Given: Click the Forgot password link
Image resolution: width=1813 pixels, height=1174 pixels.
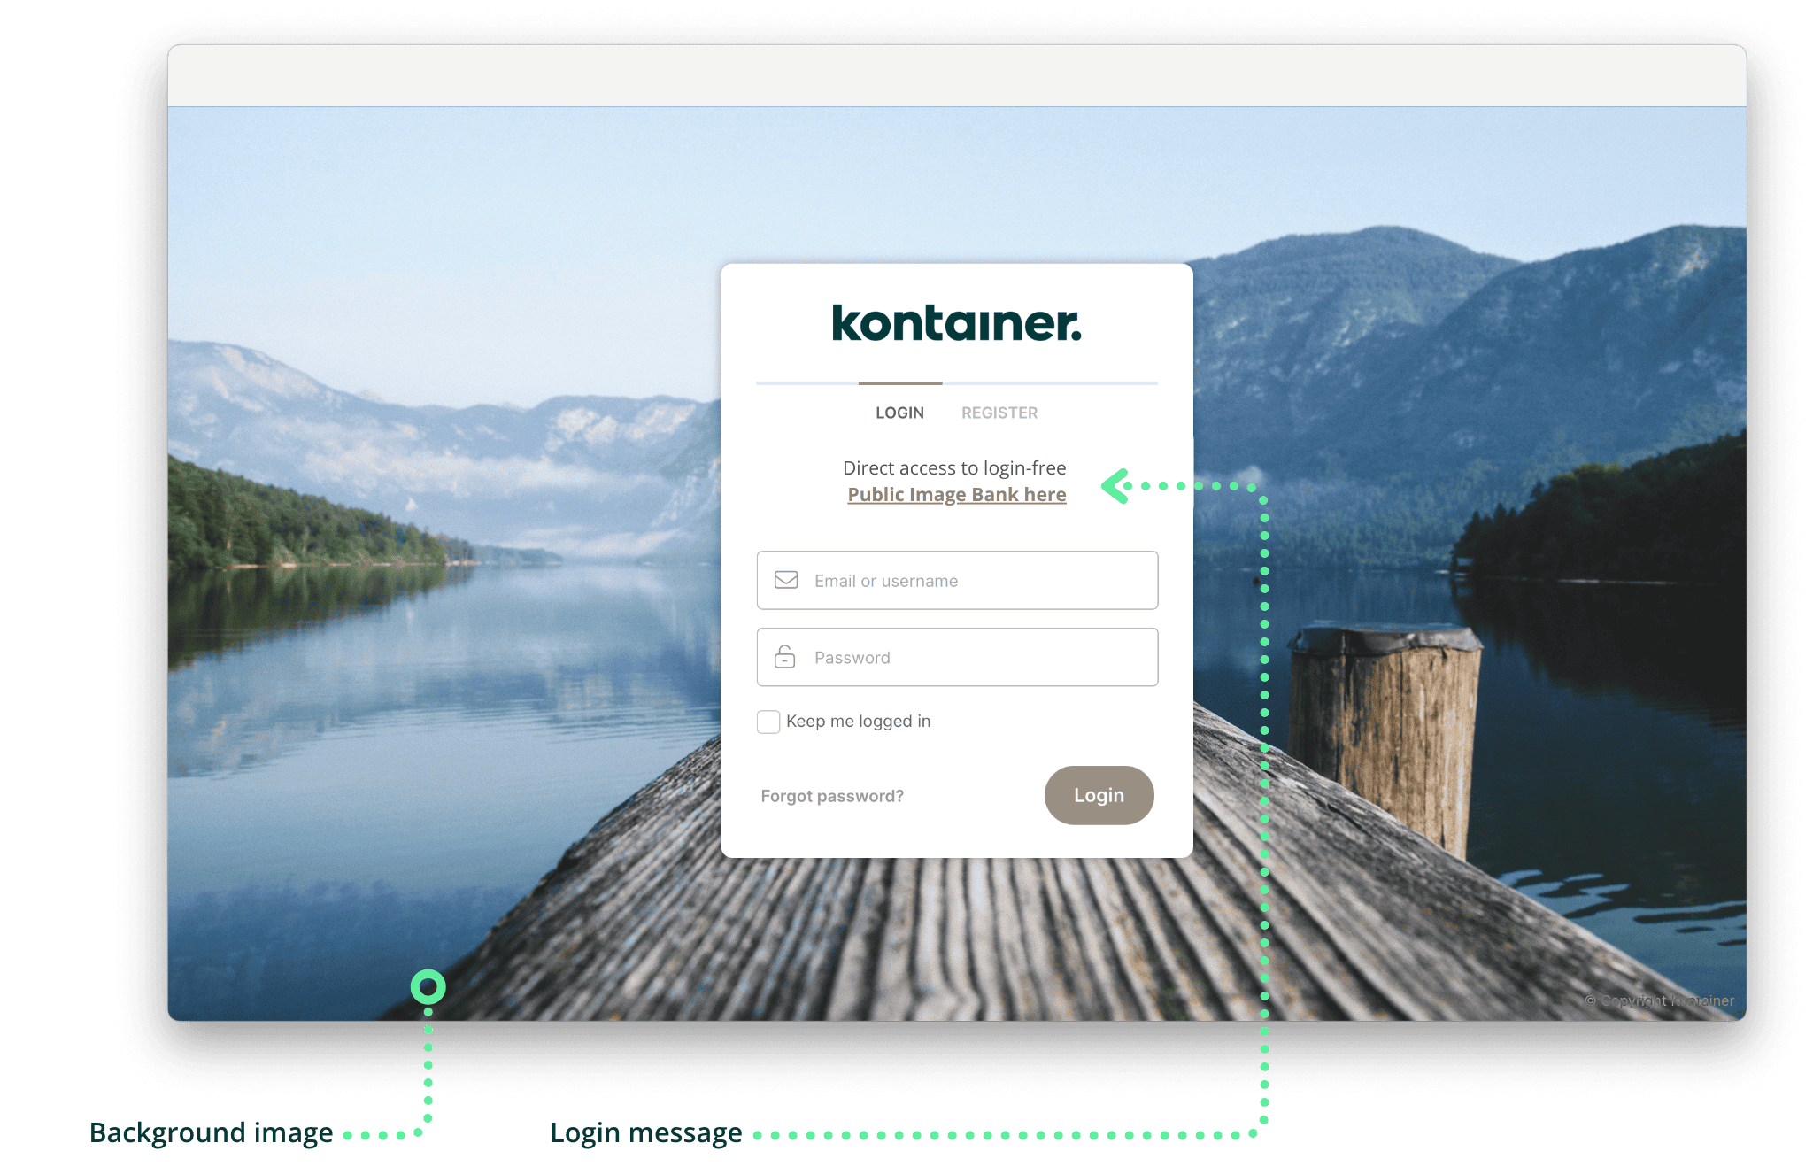Looking at the screenshot, I should (x=832, y=796).
